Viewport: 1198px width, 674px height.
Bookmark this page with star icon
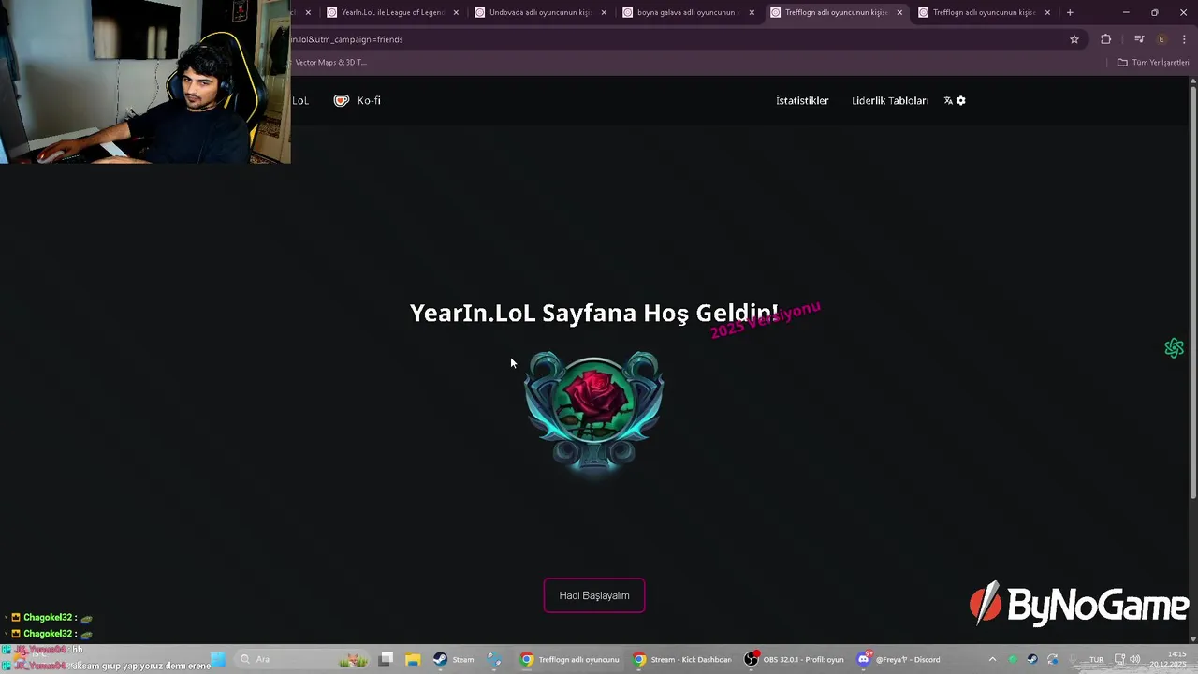click(x=1074, y=39)
